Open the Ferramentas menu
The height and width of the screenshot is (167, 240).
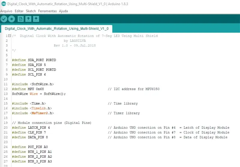(47, 11)
